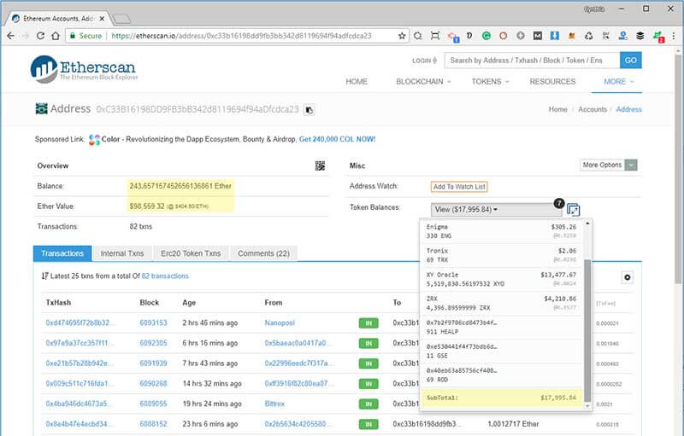
Task: Switch to the Transactions tab
Action: click(x=62, y=253)
